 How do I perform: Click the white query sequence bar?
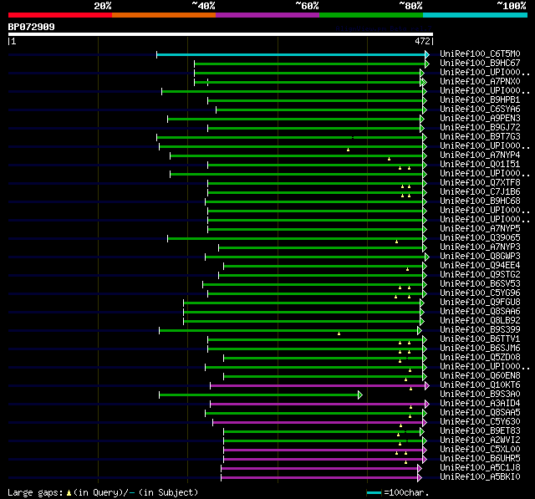[221, 34]
